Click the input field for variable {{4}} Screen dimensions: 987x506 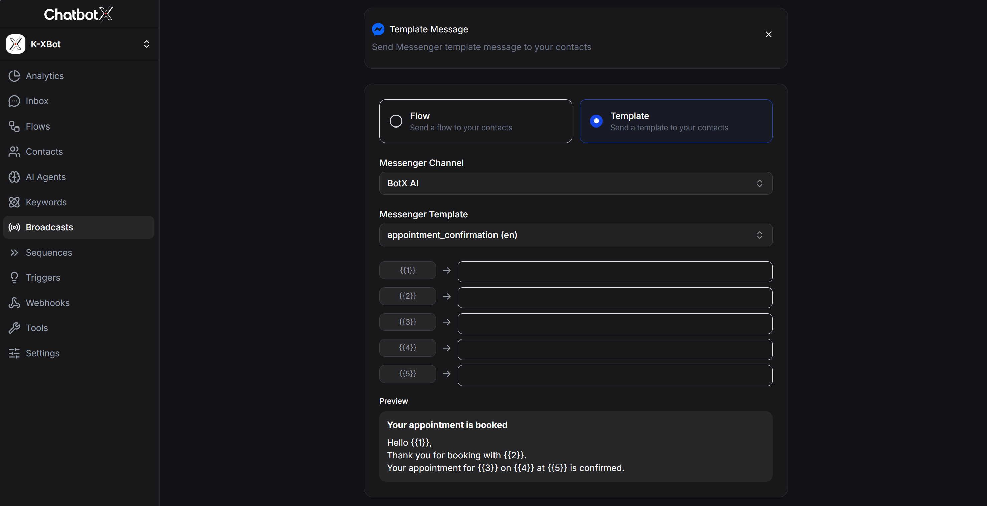[615, 349]
